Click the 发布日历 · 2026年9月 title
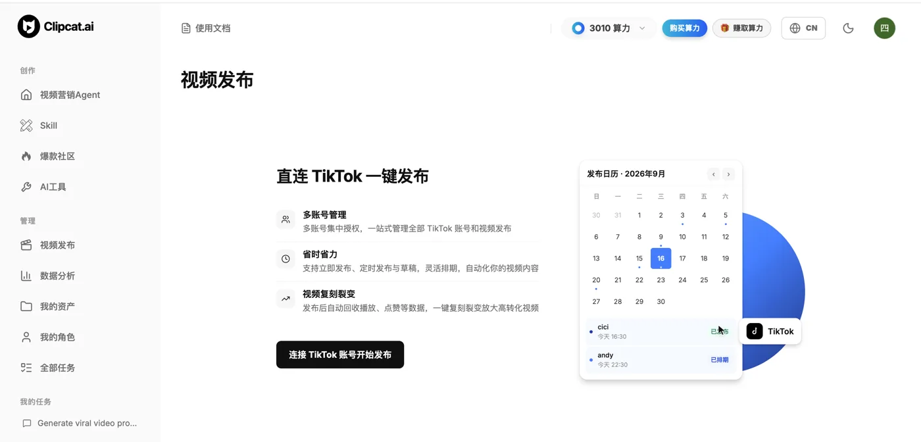The image size is (921, 442). (626, 174)
